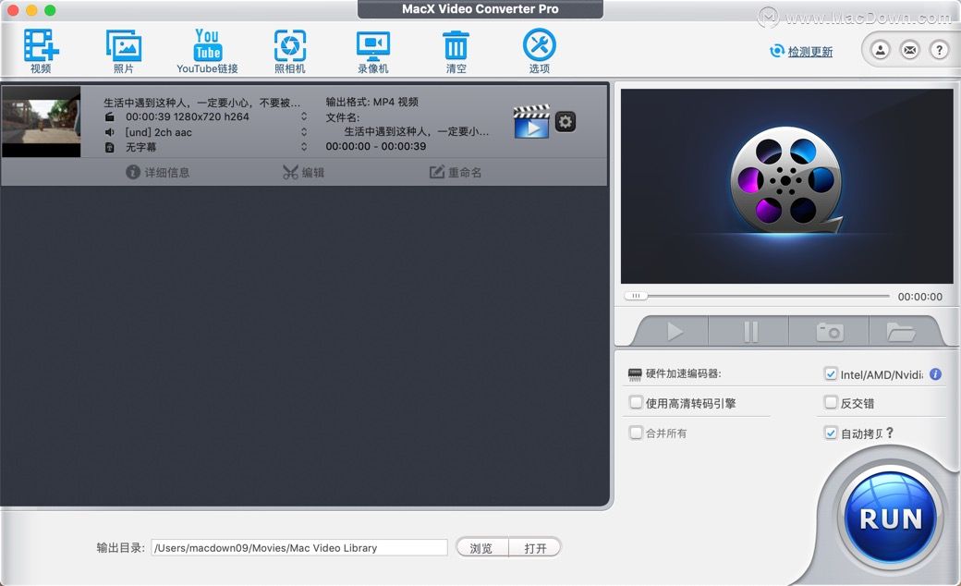Click the 自动拷贝 question mark help

(x=889, y=433)
